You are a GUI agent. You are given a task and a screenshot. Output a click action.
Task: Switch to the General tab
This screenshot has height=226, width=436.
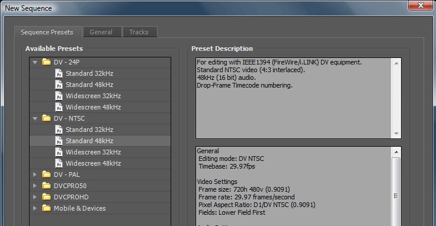coord(101,32)
